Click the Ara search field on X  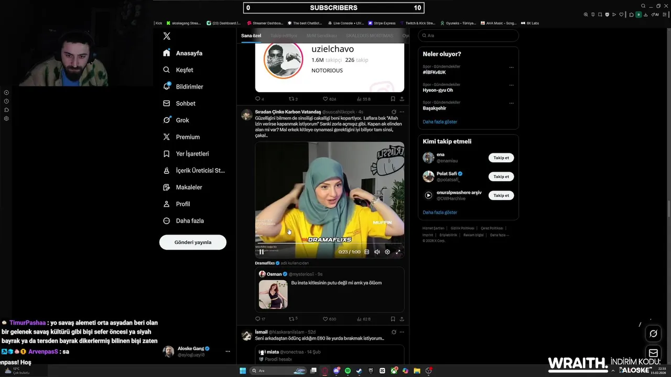tap(468, 36)
